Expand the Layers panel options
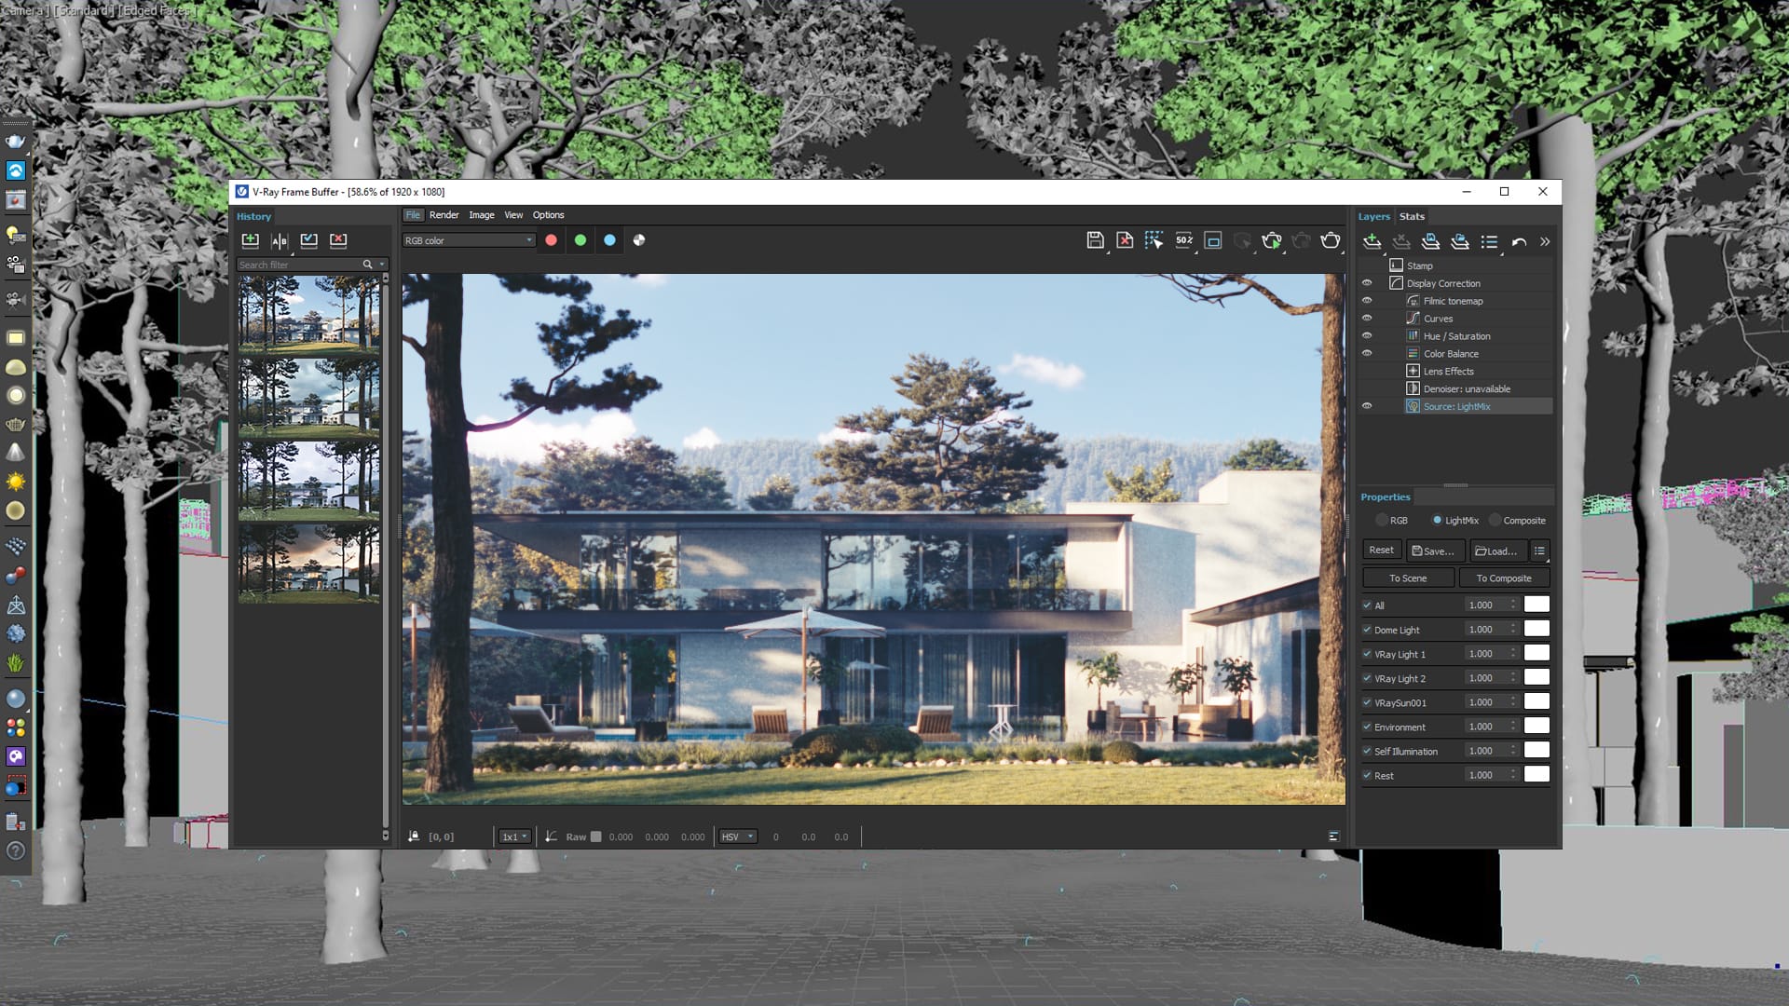This screenshot has height=1006, width=1789. (x=1543, y=240)
